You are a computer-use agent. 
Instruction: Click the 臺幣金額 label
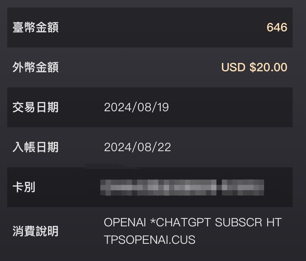[36, 27]
